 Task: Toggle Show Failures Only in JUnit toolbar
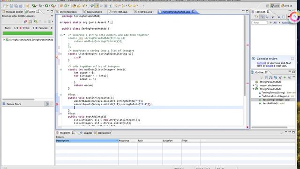click(25, 22)
